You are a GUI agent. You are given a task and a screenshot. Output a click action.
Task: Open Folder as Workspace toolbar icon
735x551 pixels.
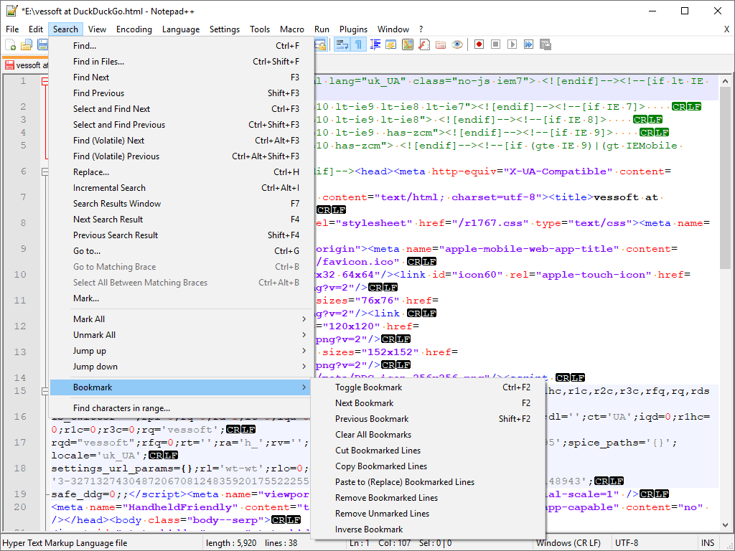[x=441, y=45]
